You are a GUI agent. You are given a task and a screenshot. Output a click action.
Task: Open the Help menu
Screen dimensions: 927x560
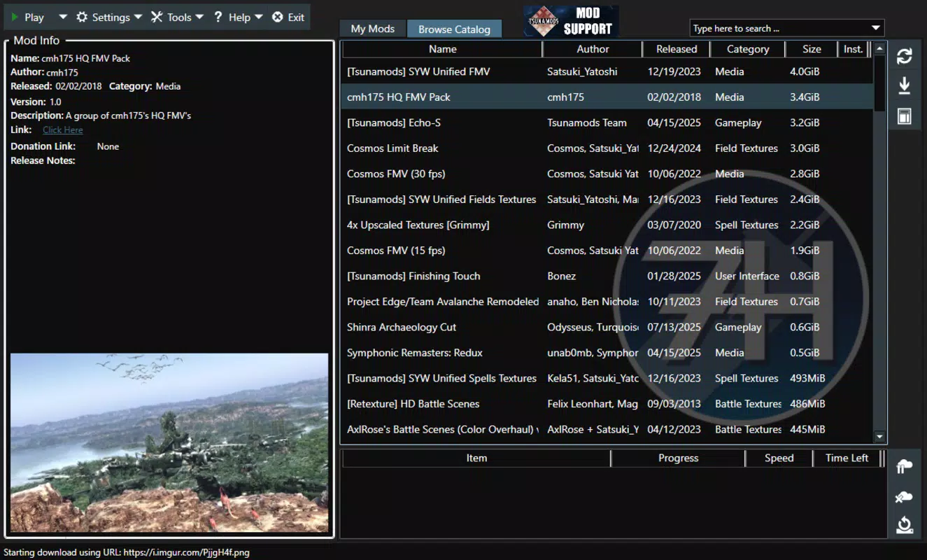coord(238,17)
